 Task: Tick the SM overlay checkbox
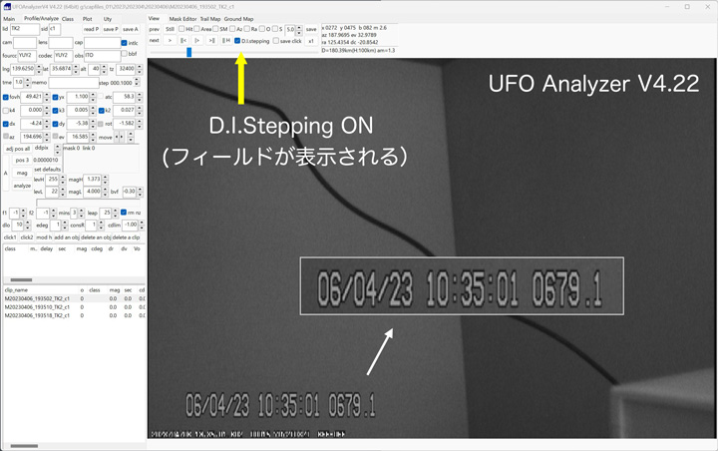tap(216, 29)
